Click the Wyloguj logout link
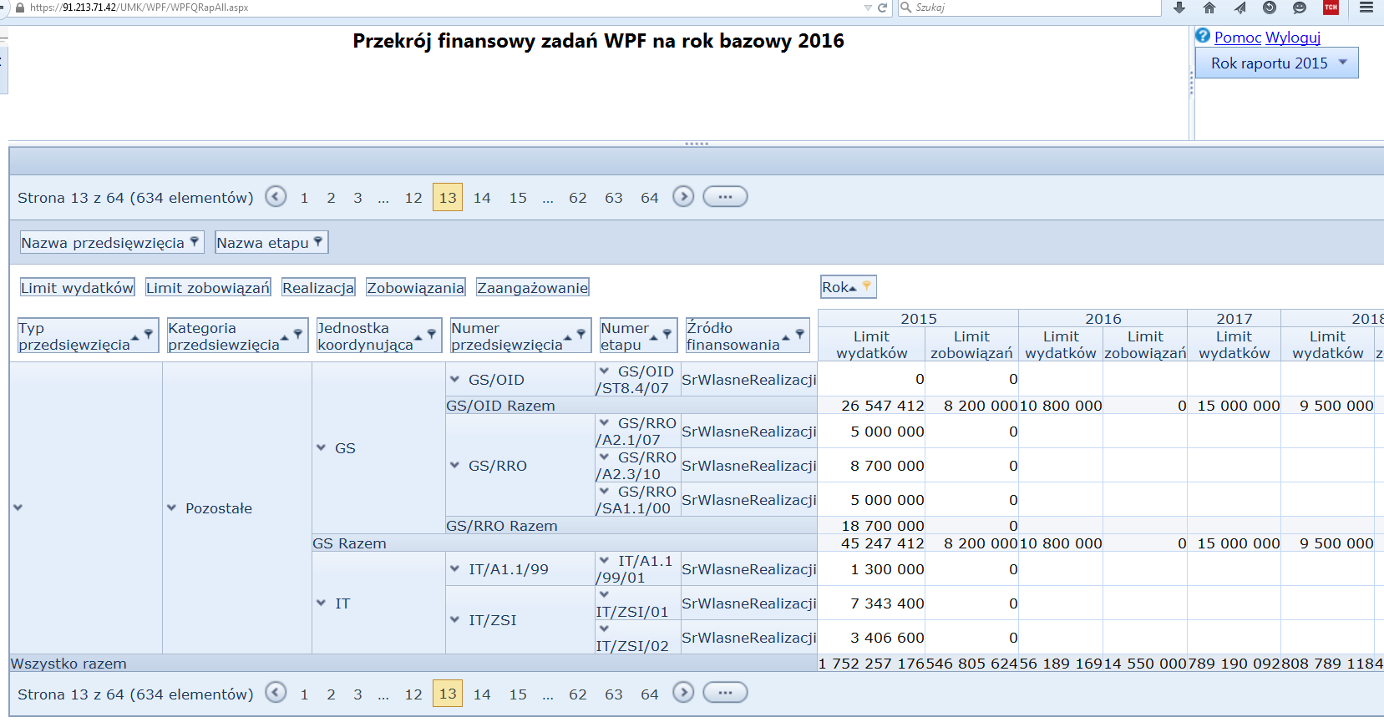The image size is (1384, 722). pos(1293,37)
